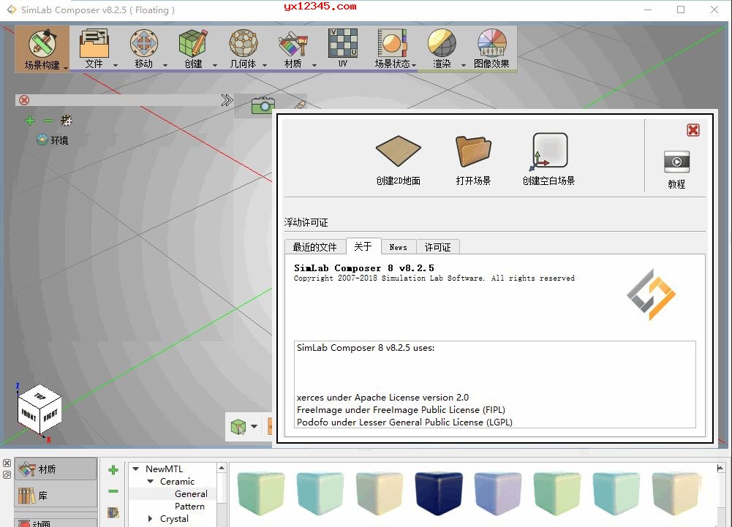Open the 教程 tutorials video icon

[676, 162]
